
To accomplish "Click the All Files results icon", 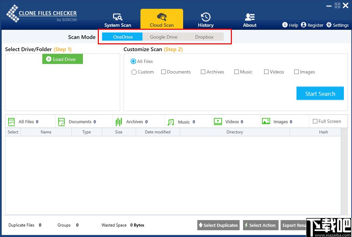I will point(11,122).
